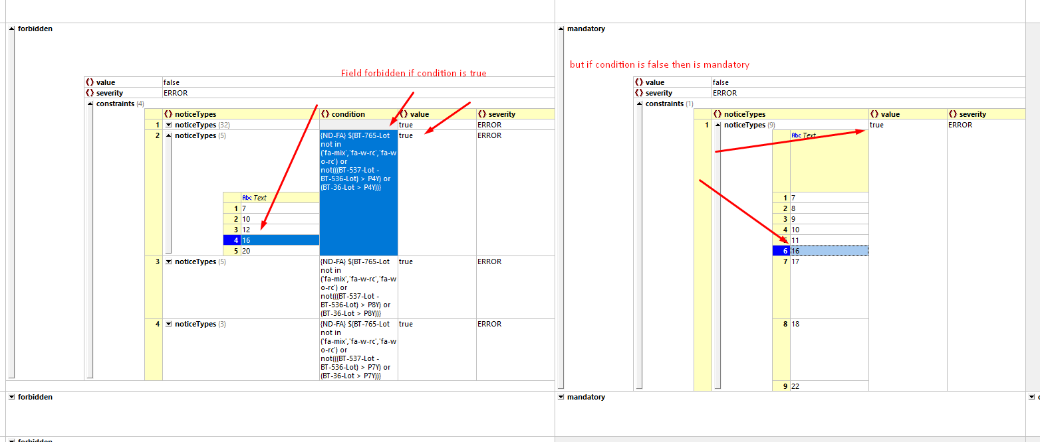Click the Abc type icon in forbidden Text header

pos(247,198)
